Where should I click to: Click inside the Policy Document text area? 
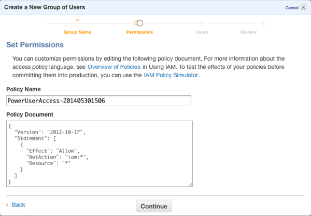click(x=100, y=154)
